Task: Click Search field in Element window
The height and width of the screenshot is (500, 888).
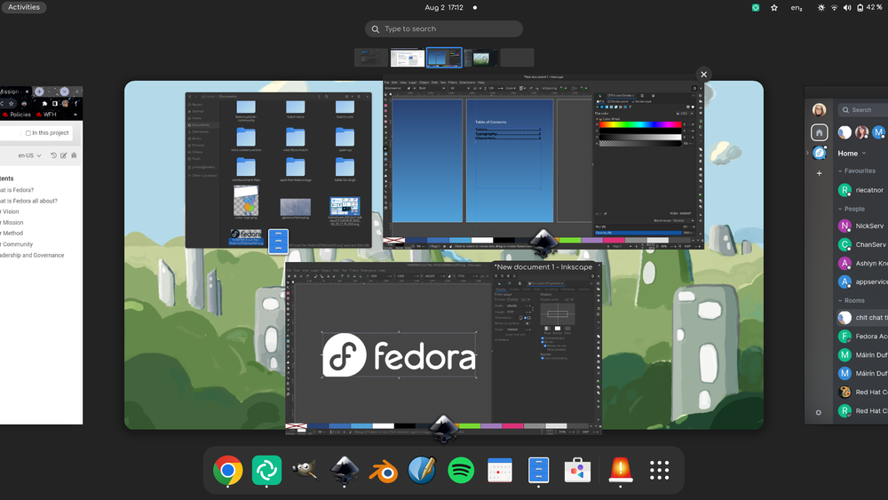Action: [x=863, y=110]
